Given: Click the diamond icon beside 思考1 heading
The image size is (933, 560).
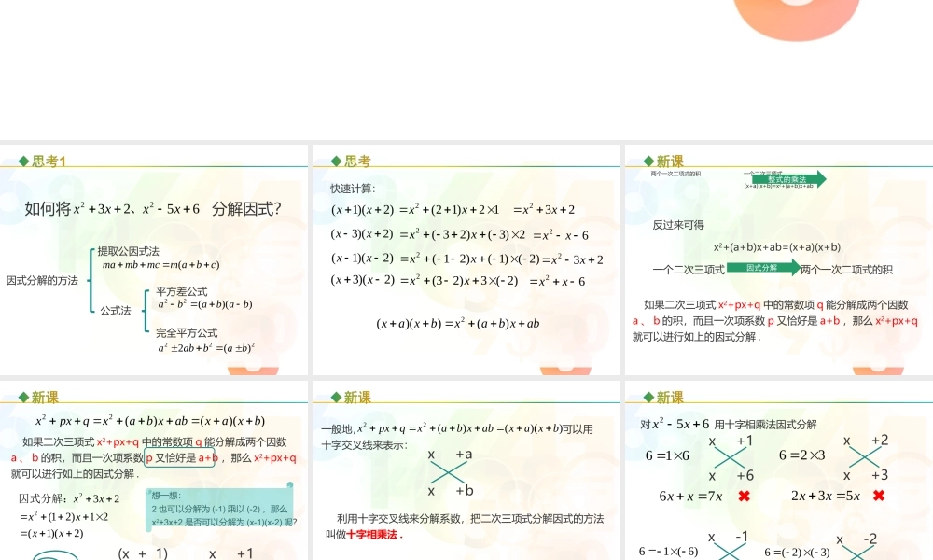Looking at the screenshot, I should point(21,161).
